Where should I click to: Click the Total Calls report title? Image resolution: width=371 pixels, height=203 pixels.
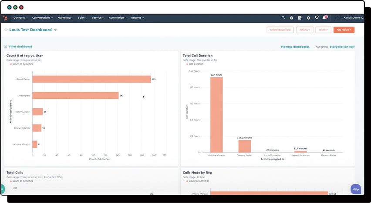coord(15,173)
